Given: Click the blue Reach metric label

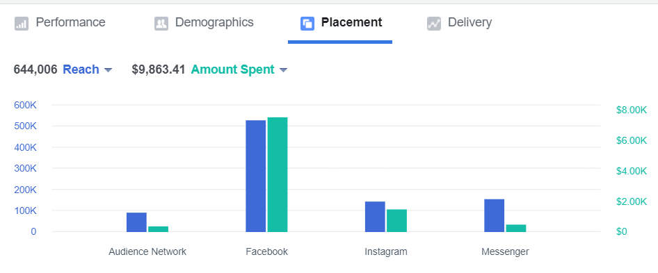Looking at the screenshot, I should pos(81,69).
